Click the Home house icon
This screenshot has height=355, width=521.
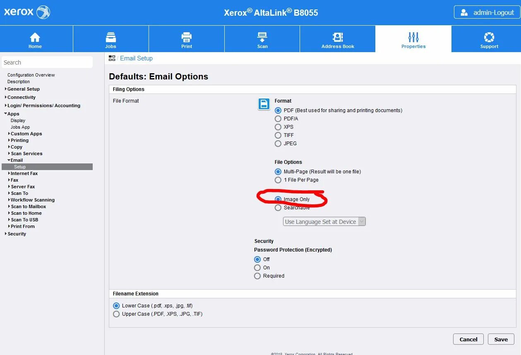point(35,37)
